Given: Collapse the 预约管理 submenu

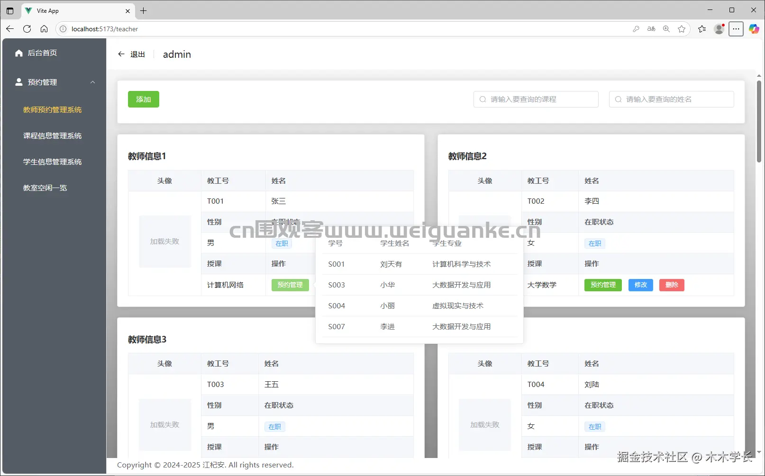Looking at the screenshot, I should pos(93,82).
